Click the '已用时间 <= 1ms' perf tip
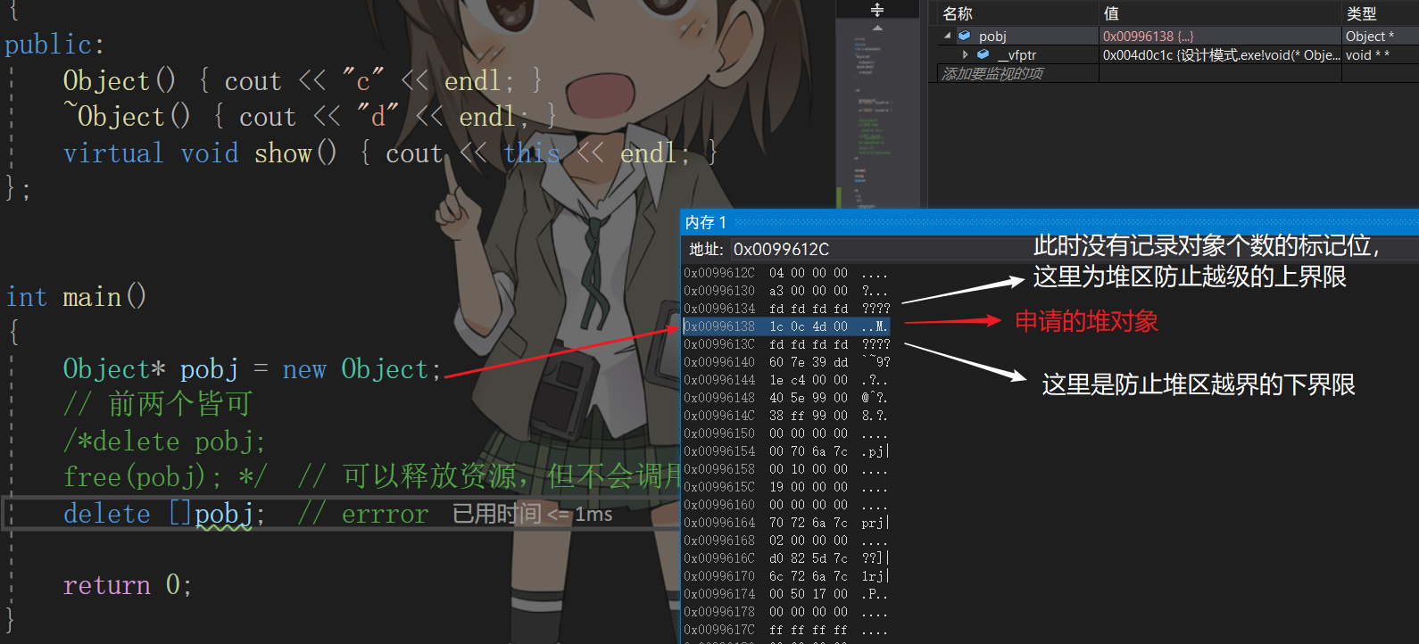1419x644 pixels. pos(533,514)
